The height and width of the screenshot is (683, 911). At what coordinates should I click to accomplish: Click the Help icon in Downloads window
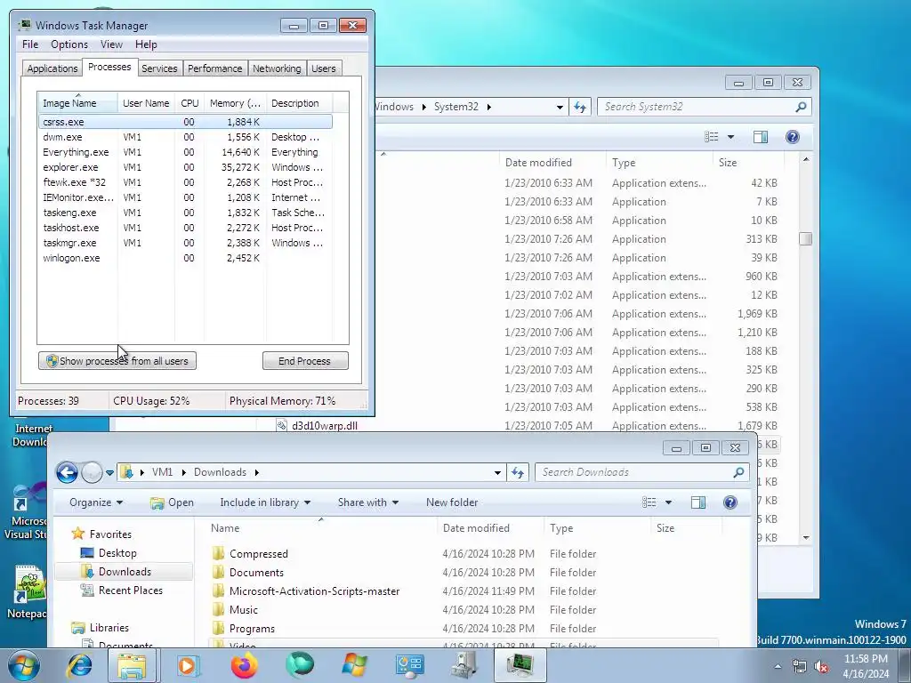[x=730, y=502]
